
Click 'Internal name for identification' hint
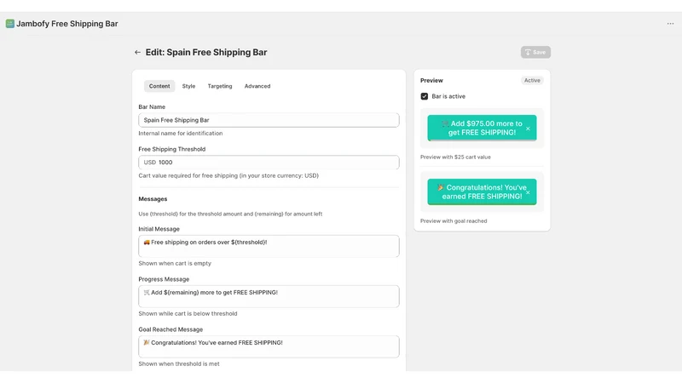[x=181, y=134]
